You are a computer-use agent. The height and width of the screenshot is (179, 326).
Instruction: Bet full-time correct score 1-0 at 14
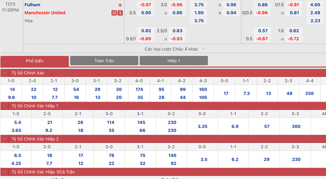pyautogui.click(x=12, y=89)
